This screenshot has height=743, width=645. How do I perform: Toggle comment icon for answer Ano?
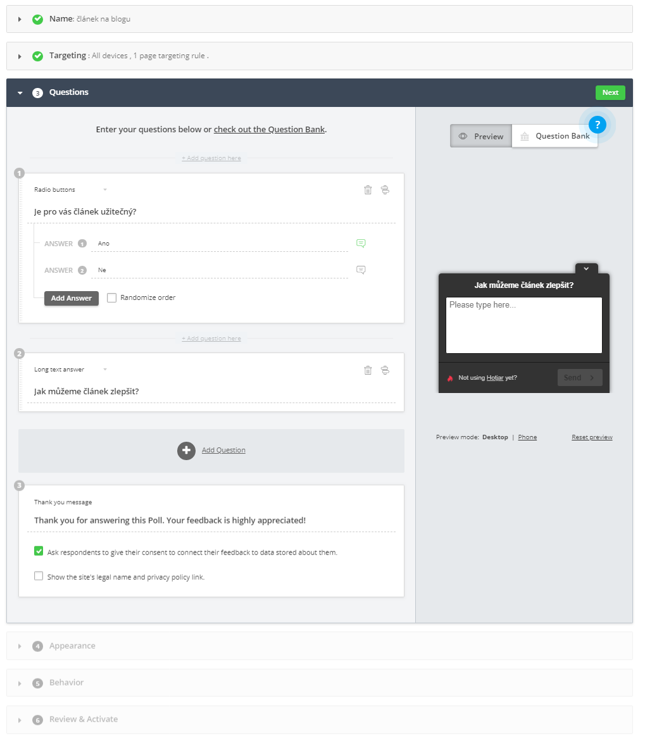[361, 244]
